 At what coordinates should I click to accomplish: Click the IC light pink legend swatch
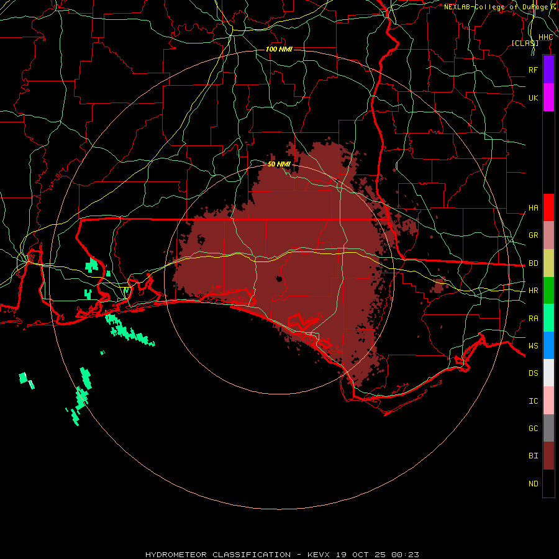tap(548, 401)
